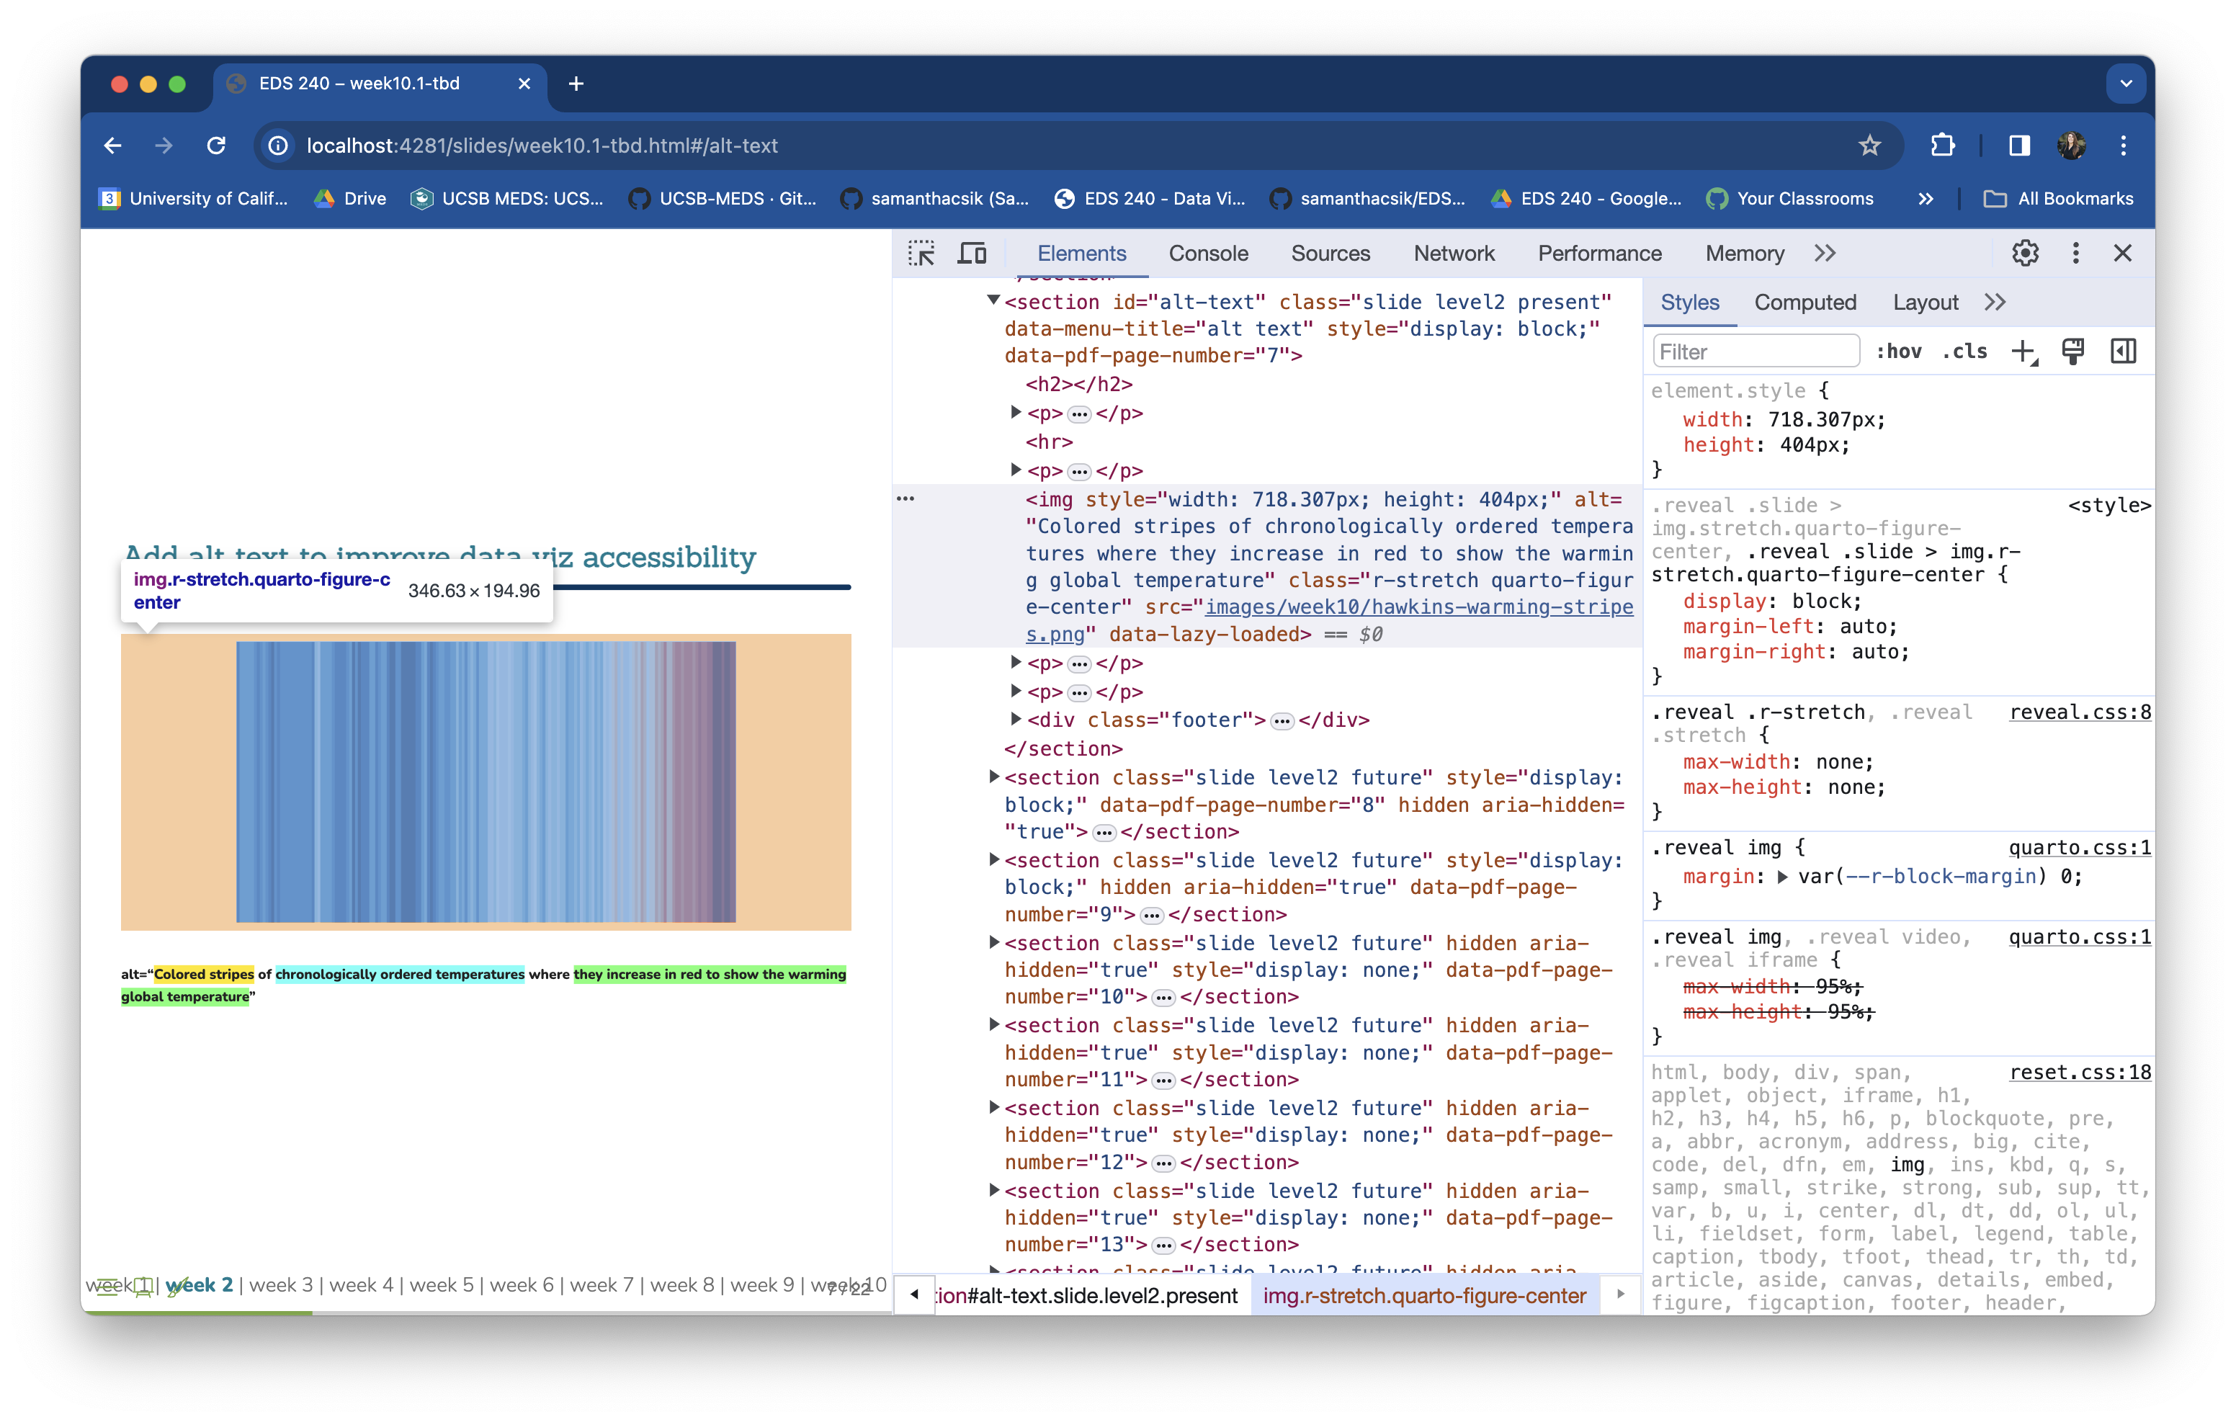Open the Computed styles tab
2236x1422 pixels.
[1805, 302]
